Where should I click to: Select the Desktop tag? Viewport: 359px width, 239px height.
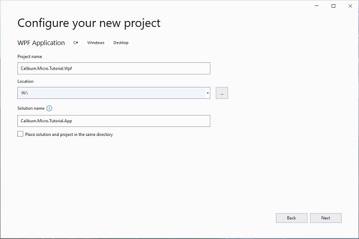pos(121,43)
